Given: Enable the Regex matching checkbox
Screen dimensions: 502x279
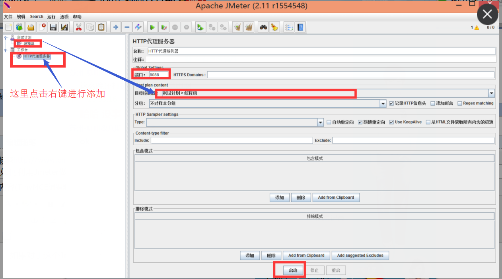Looking at the screenshot, I should (460, 103).
